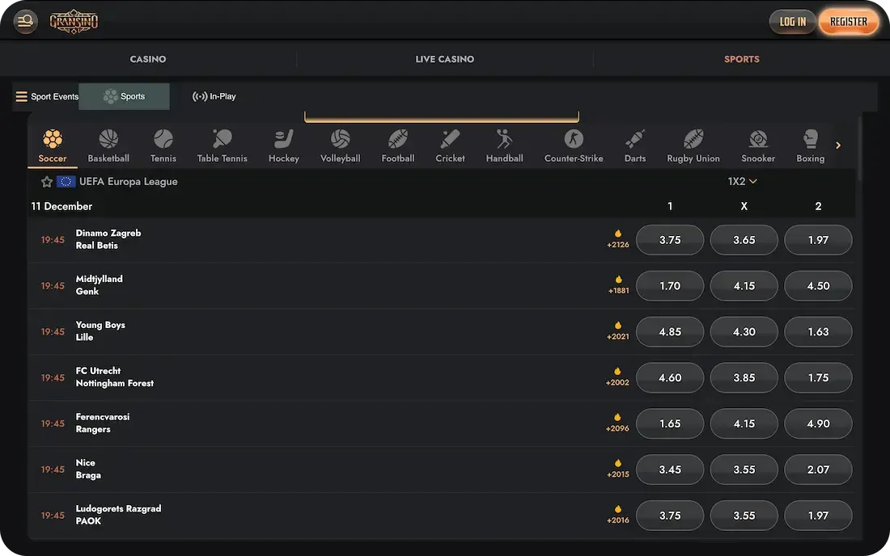Open the search menu icon at top left
Viewport: 890px width, 556px height.
25,22
